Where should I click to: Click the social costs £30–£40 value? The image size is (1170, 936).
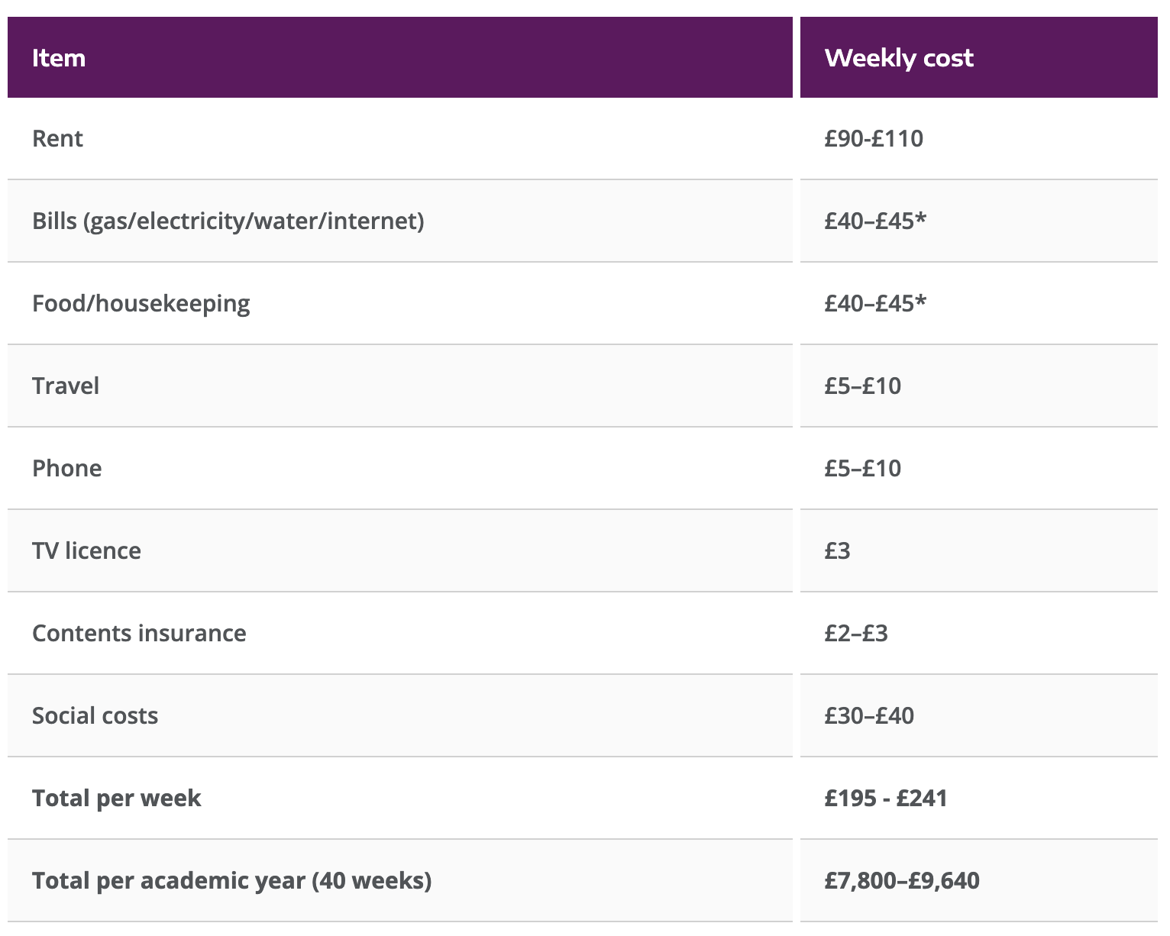(x=869, y=715)
